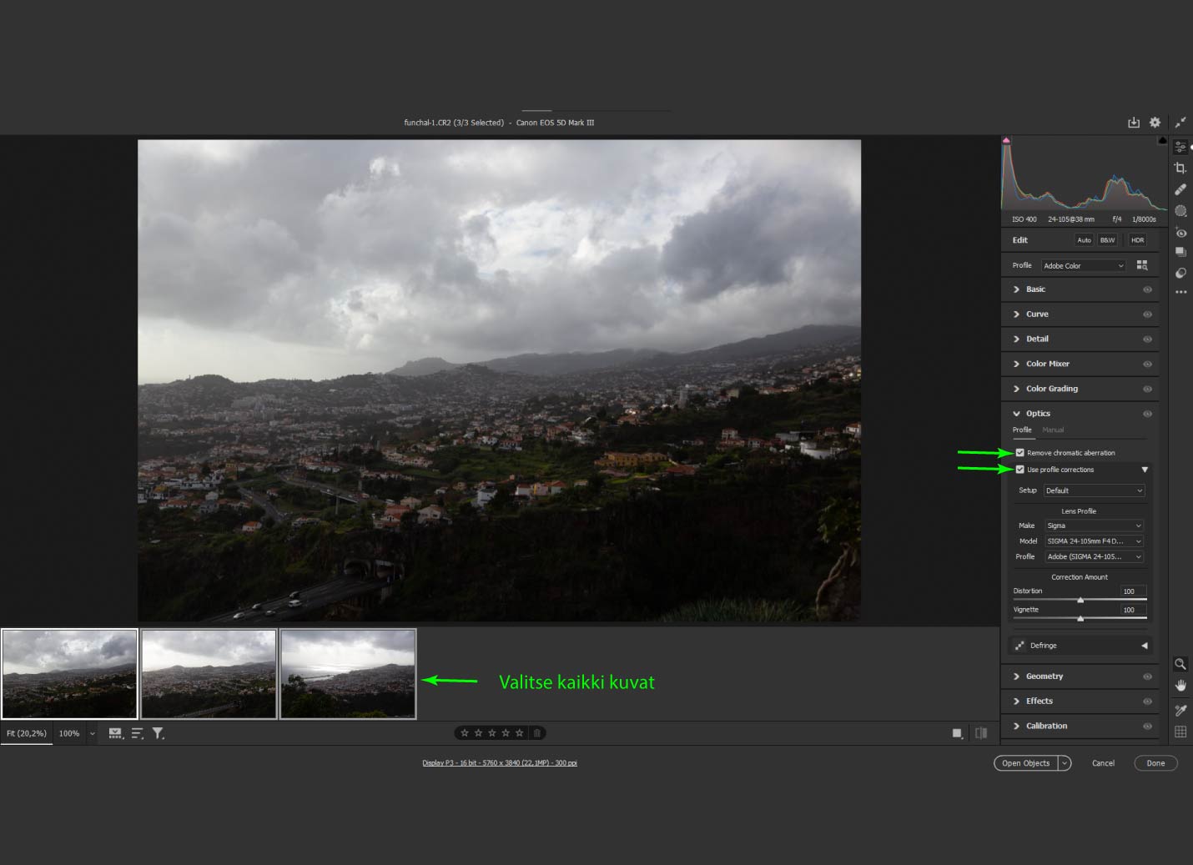
Task: Select the Crop tool
Action: tap(1180, 168)
